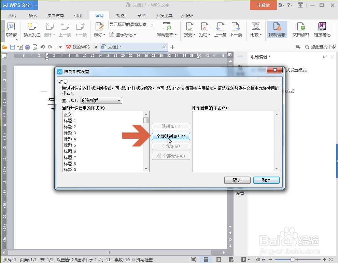Expand the eye-protection mode dropdown in status bar
This screenshot has height=263, width=338.
tap(249, 260)
